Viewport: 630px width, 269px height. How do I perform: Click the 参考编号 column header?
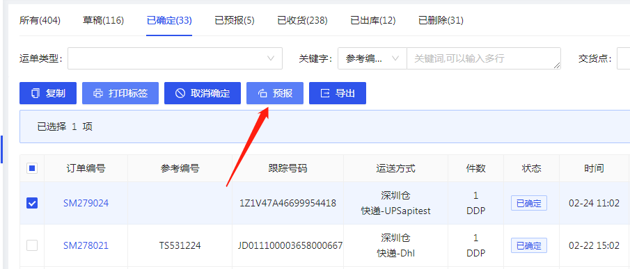tap(180, 168)
